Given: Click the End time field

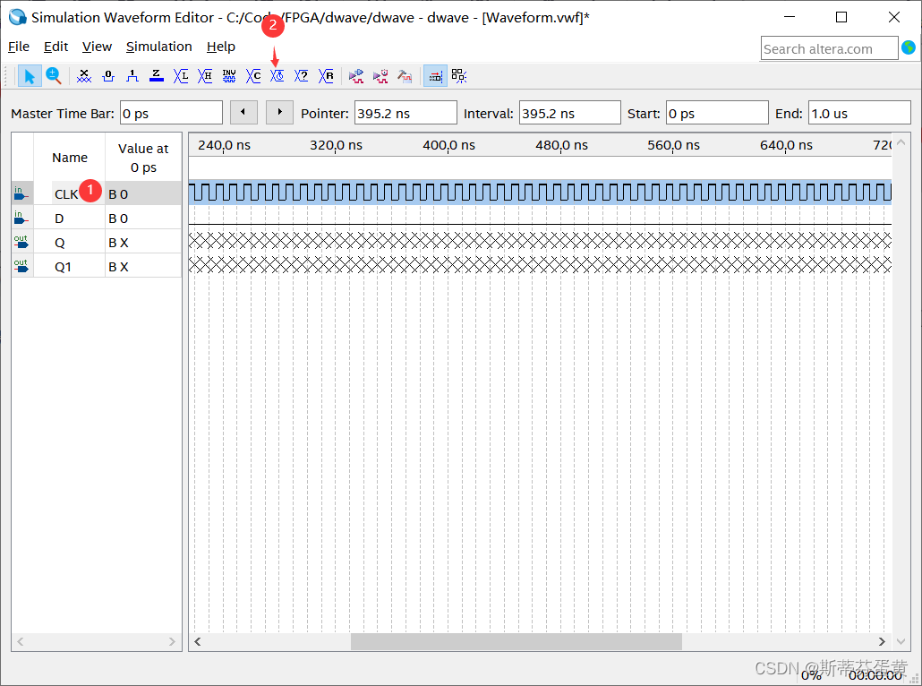Looking at the screenshot, I should click(859, 113).
